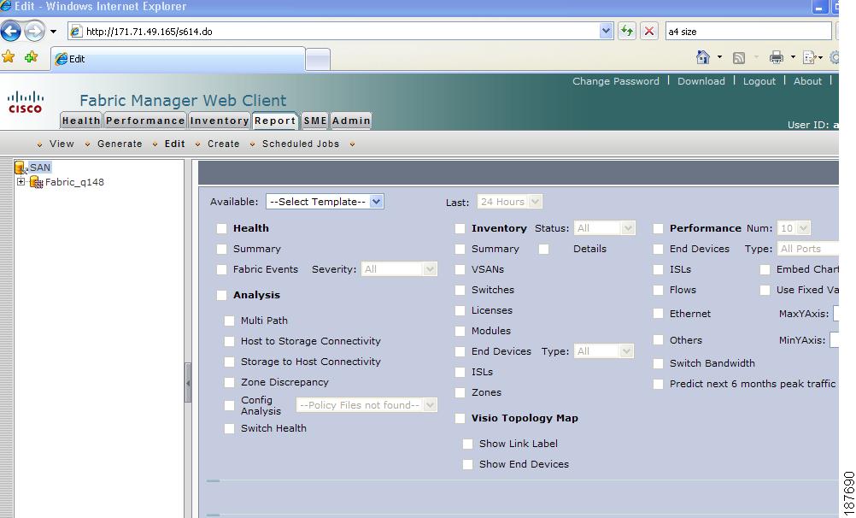Click the Print icon
Viewport: 856px width, 518px height.
point(776,57)
